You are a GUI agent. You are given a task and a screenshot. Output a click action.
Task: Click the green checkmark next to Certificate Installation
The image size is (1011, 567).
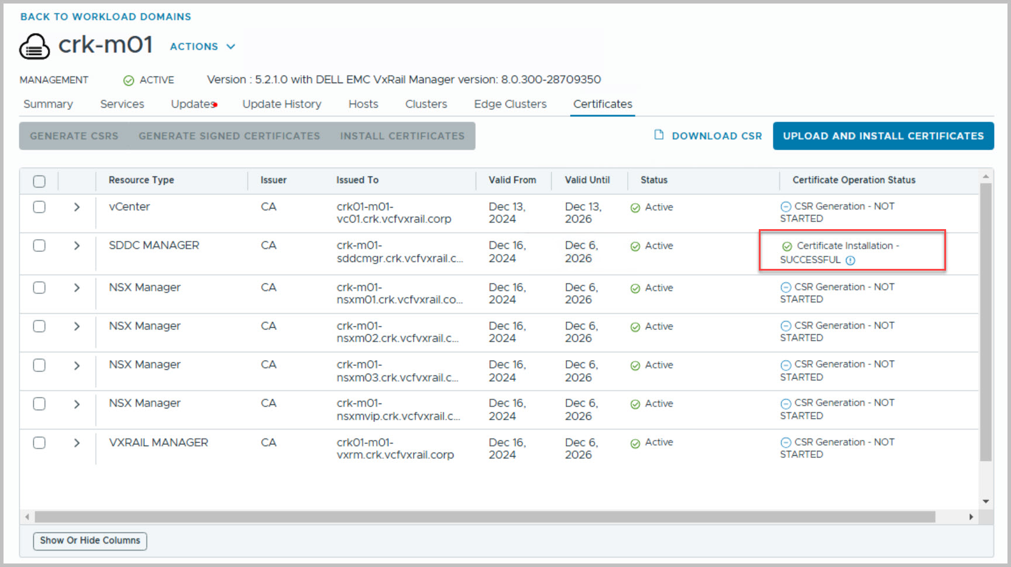click(787, 246)
